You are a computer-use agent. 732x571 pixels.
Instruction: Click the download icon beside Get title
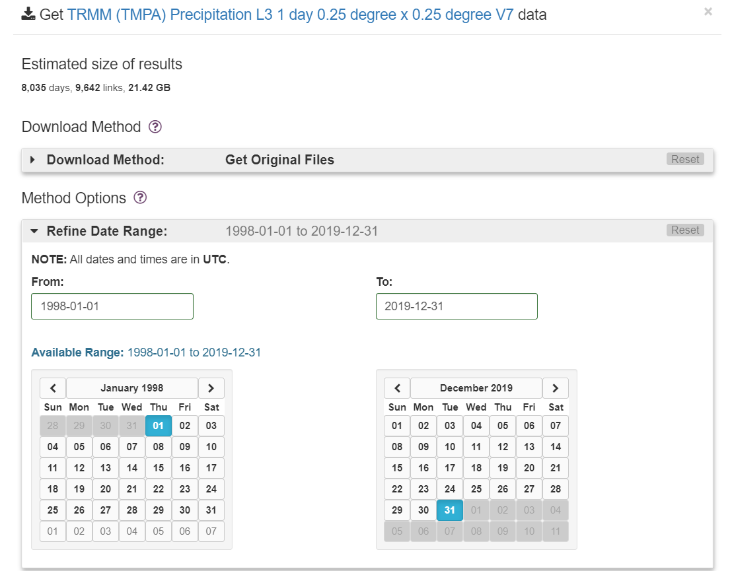point(28,15)
